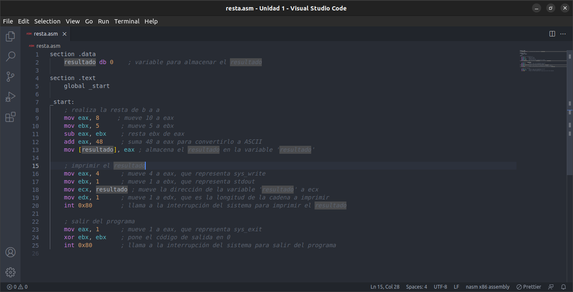
Task: Open the View menu
Action: point(72,21)
